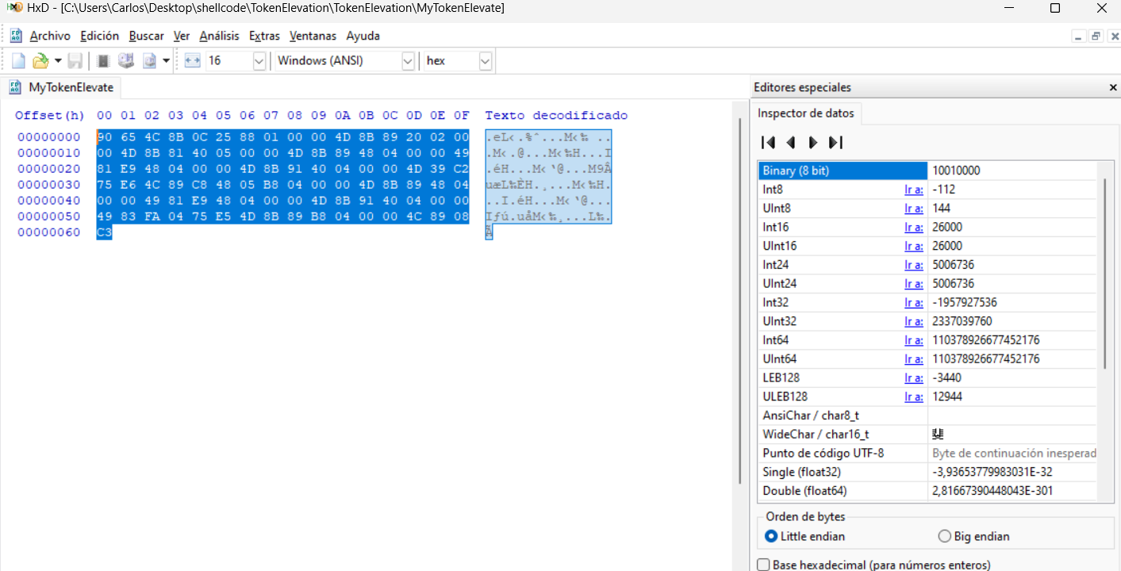
Task: Click the UInt32 value 2337039760
Action: coord(962,321)
